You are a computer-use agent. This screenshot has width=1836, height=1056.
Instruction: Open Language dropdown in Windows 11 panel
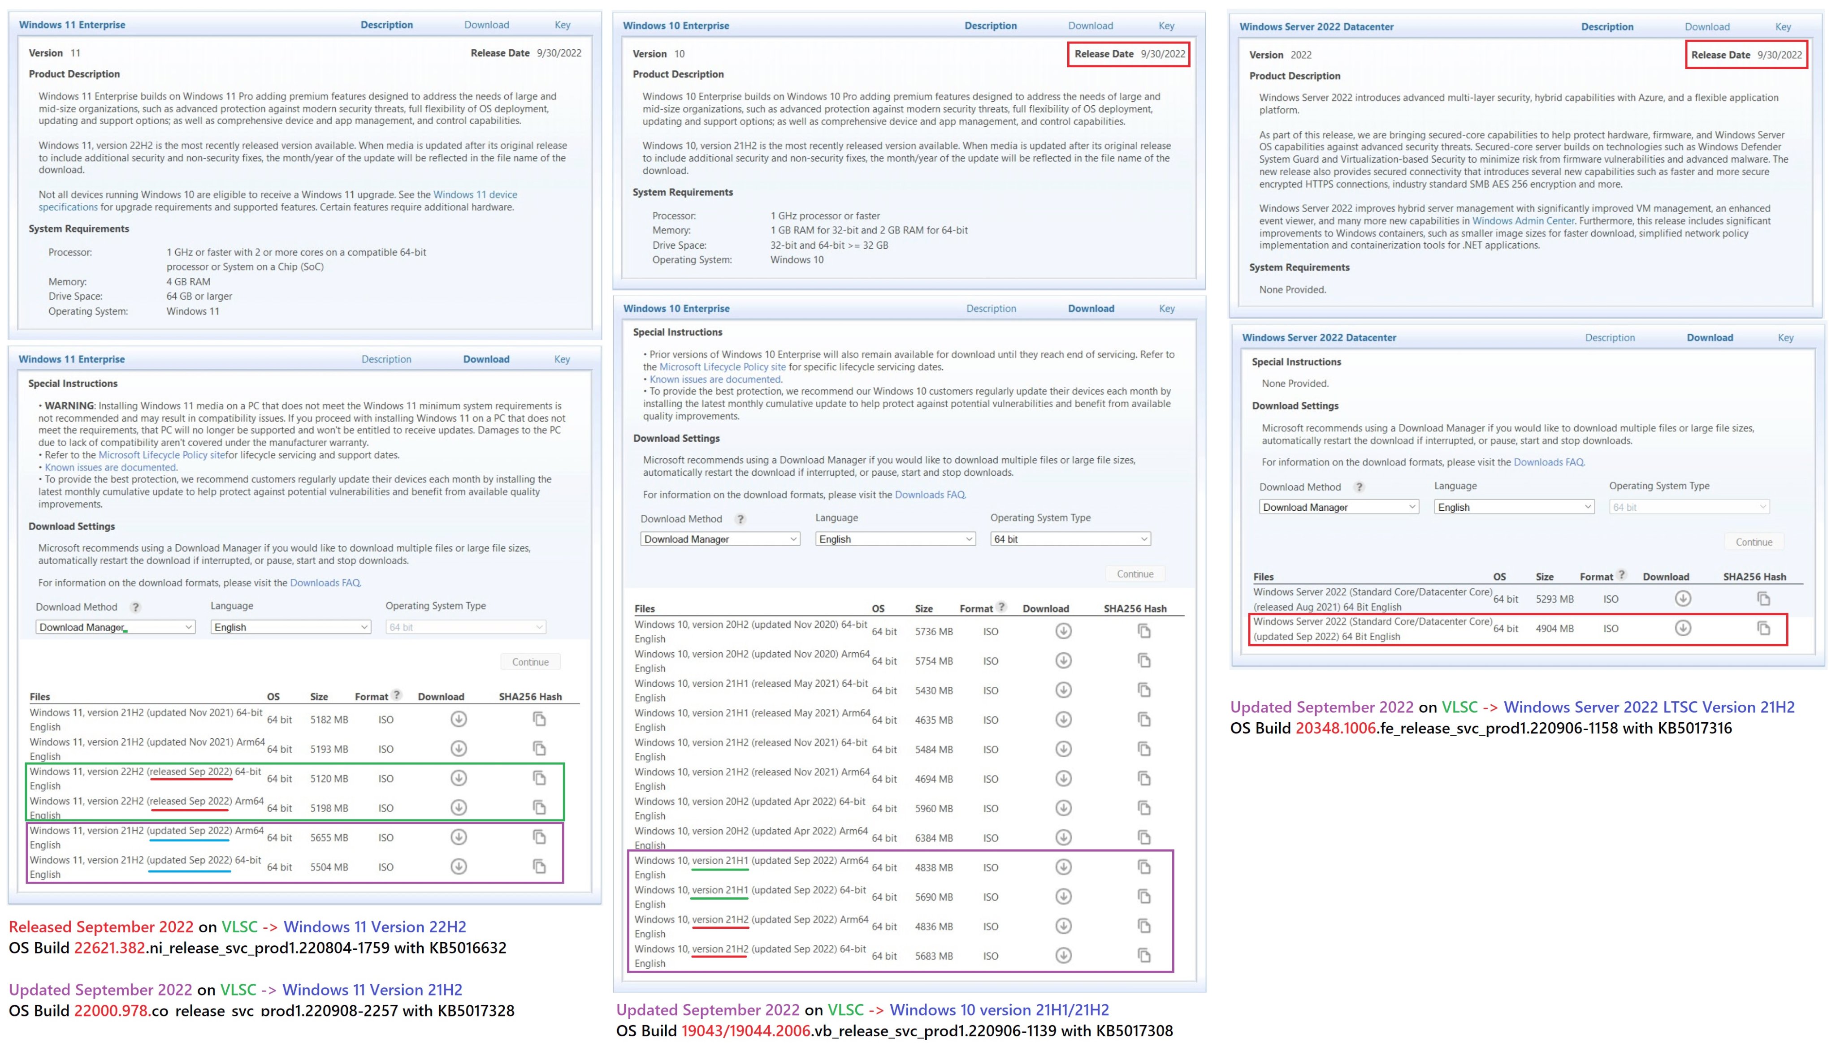(x=290, y=627)
